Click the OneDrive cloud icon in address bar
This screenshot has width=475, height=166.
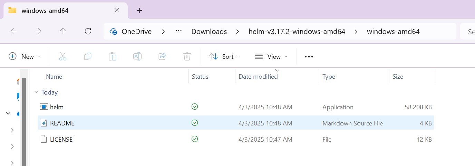click(x=113, y=32)
